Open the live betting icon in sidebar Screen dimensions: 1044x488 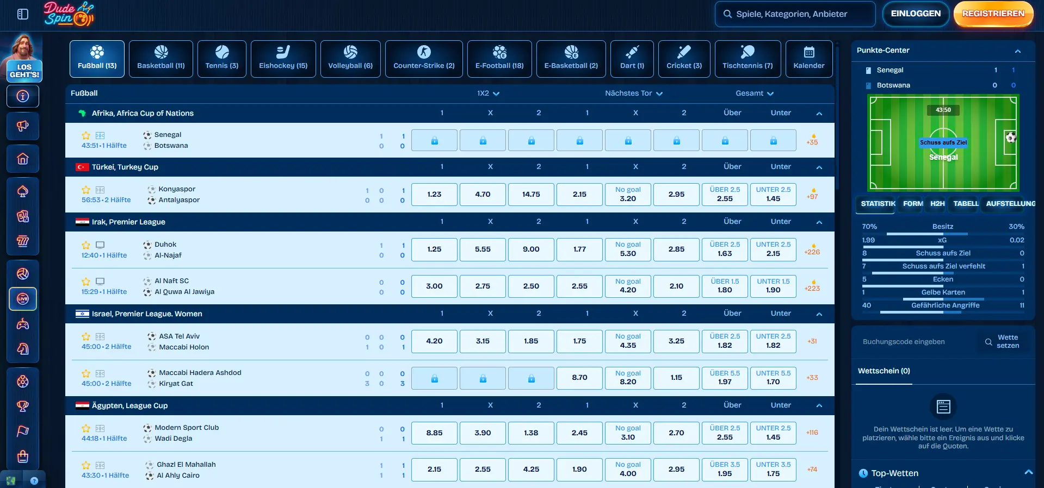click(x=23, y=299)
